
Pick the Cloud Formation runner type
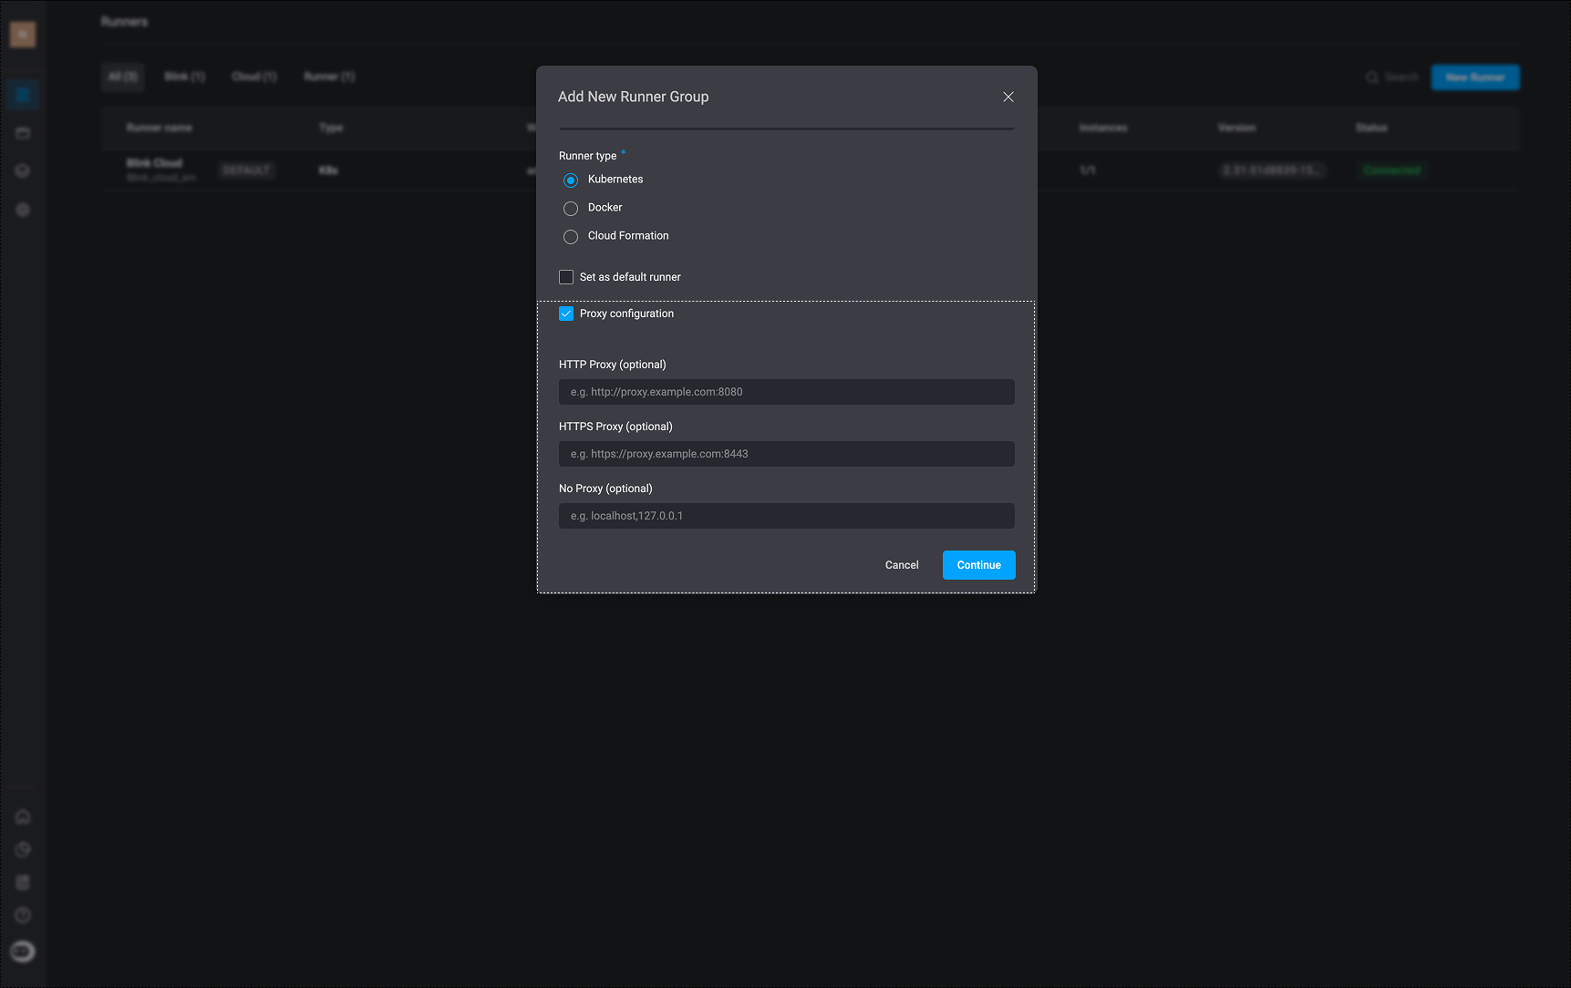pos(571,237)
